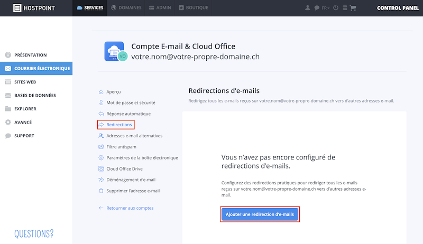Click the Réponse automatique reply icon
This screenshot has height=244, width=423.
pyautogui.click(x=101, y=114)
